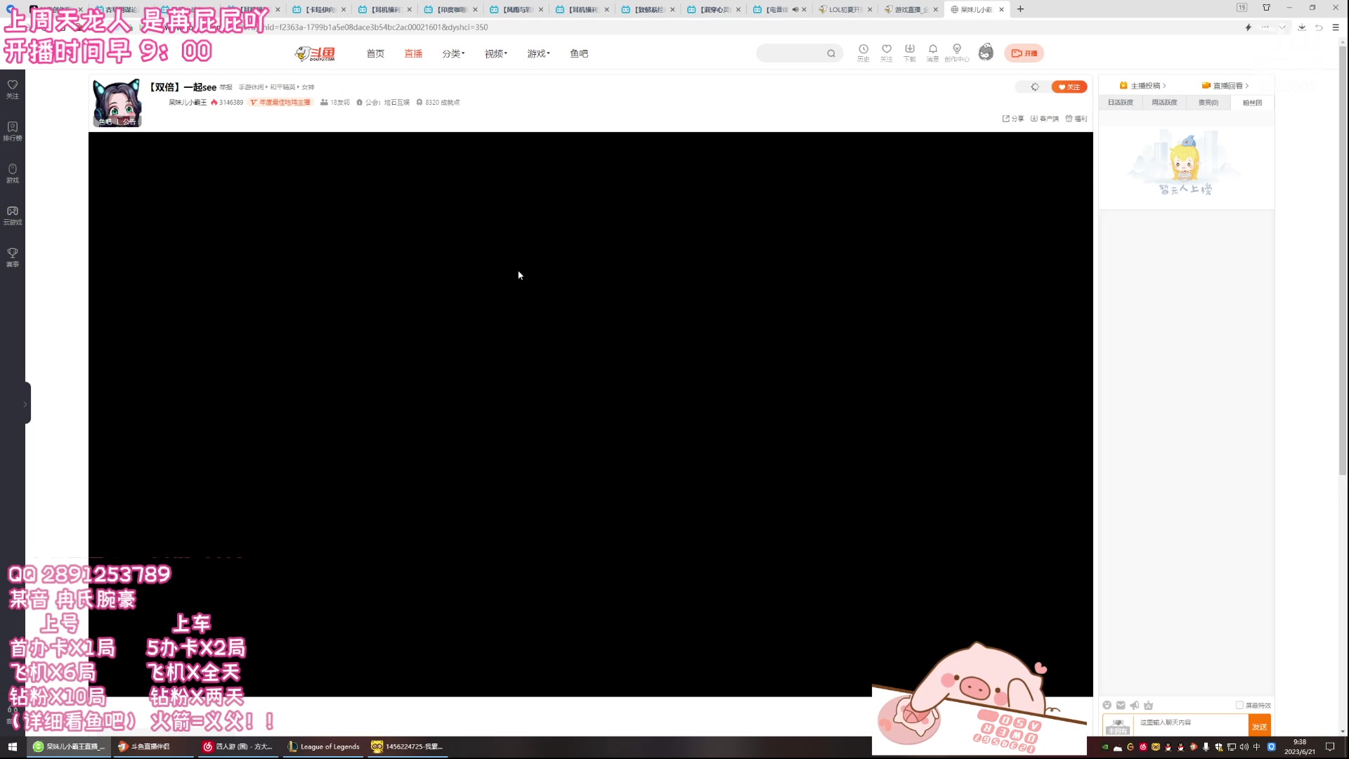Viewport: 1349px width, 759px height.
Task: Click the 举报 report link
Action: pyautogui.click(x=226, y=87)
